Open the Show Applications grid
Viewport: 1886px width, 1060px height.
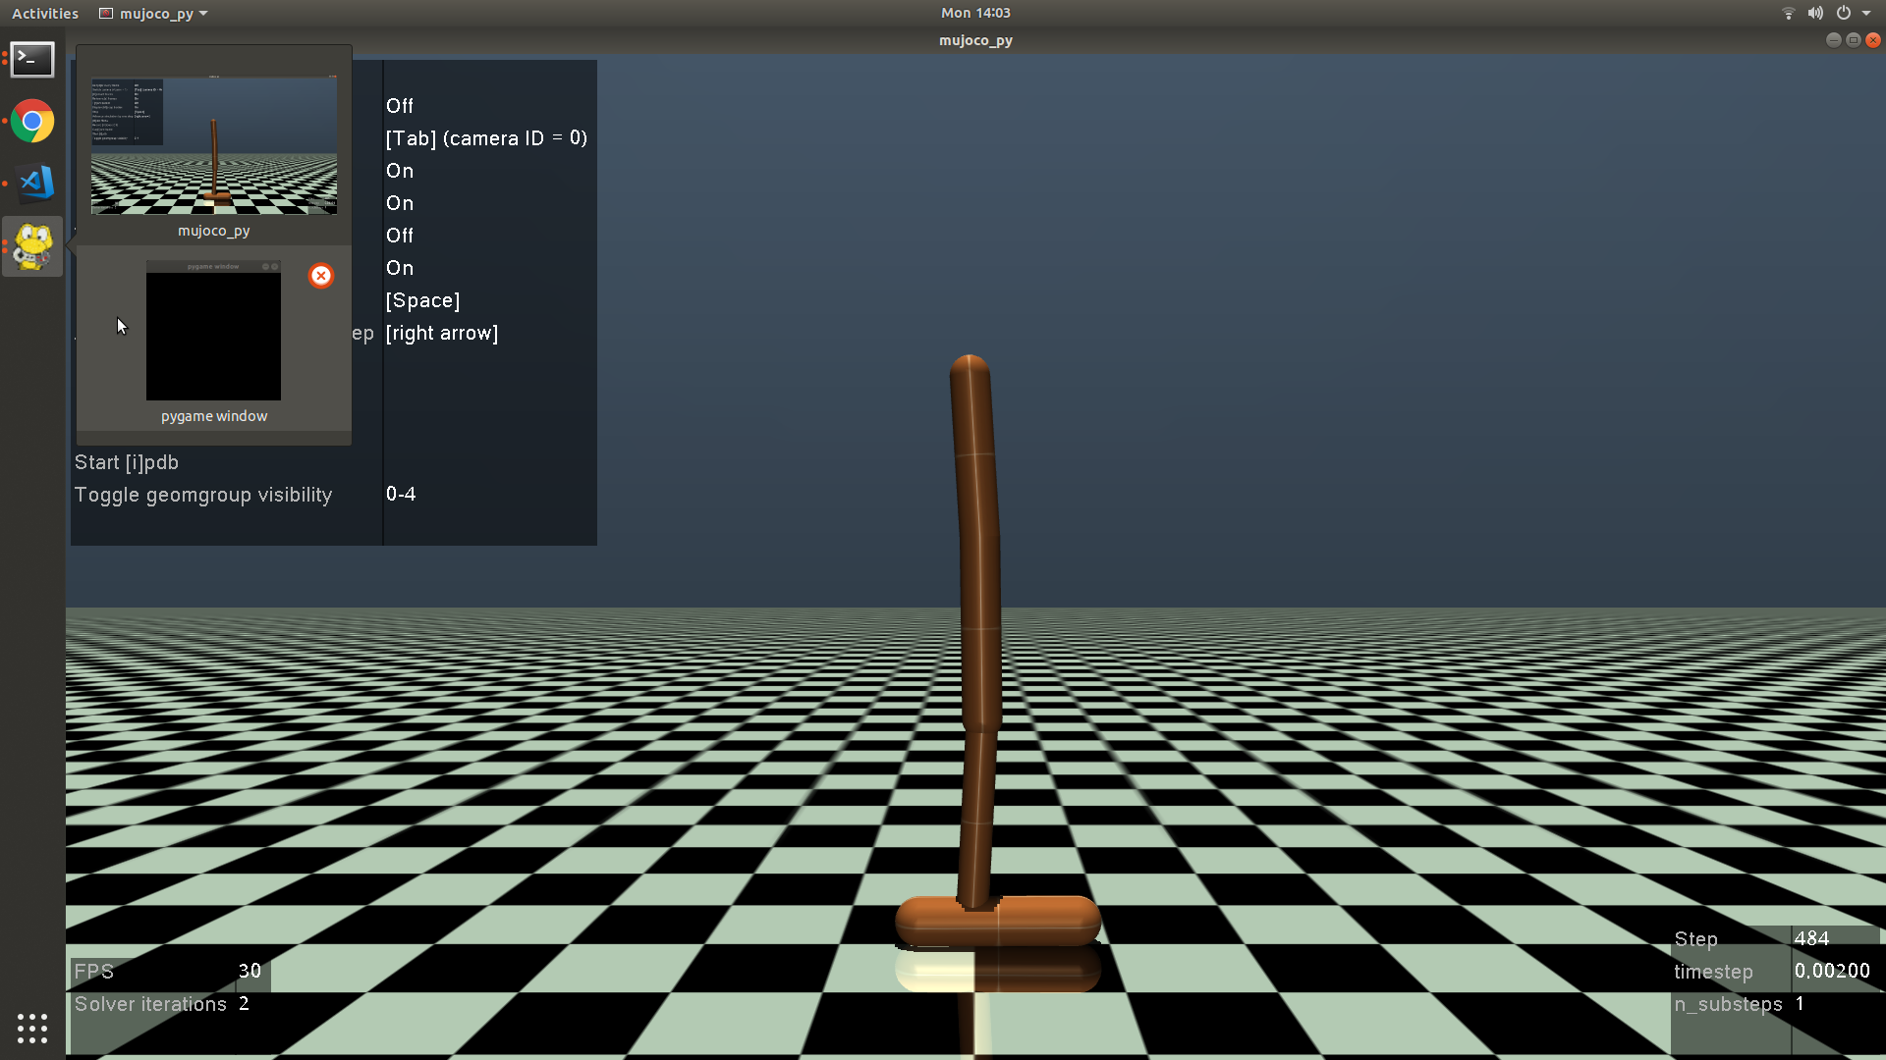point(32,1028)
